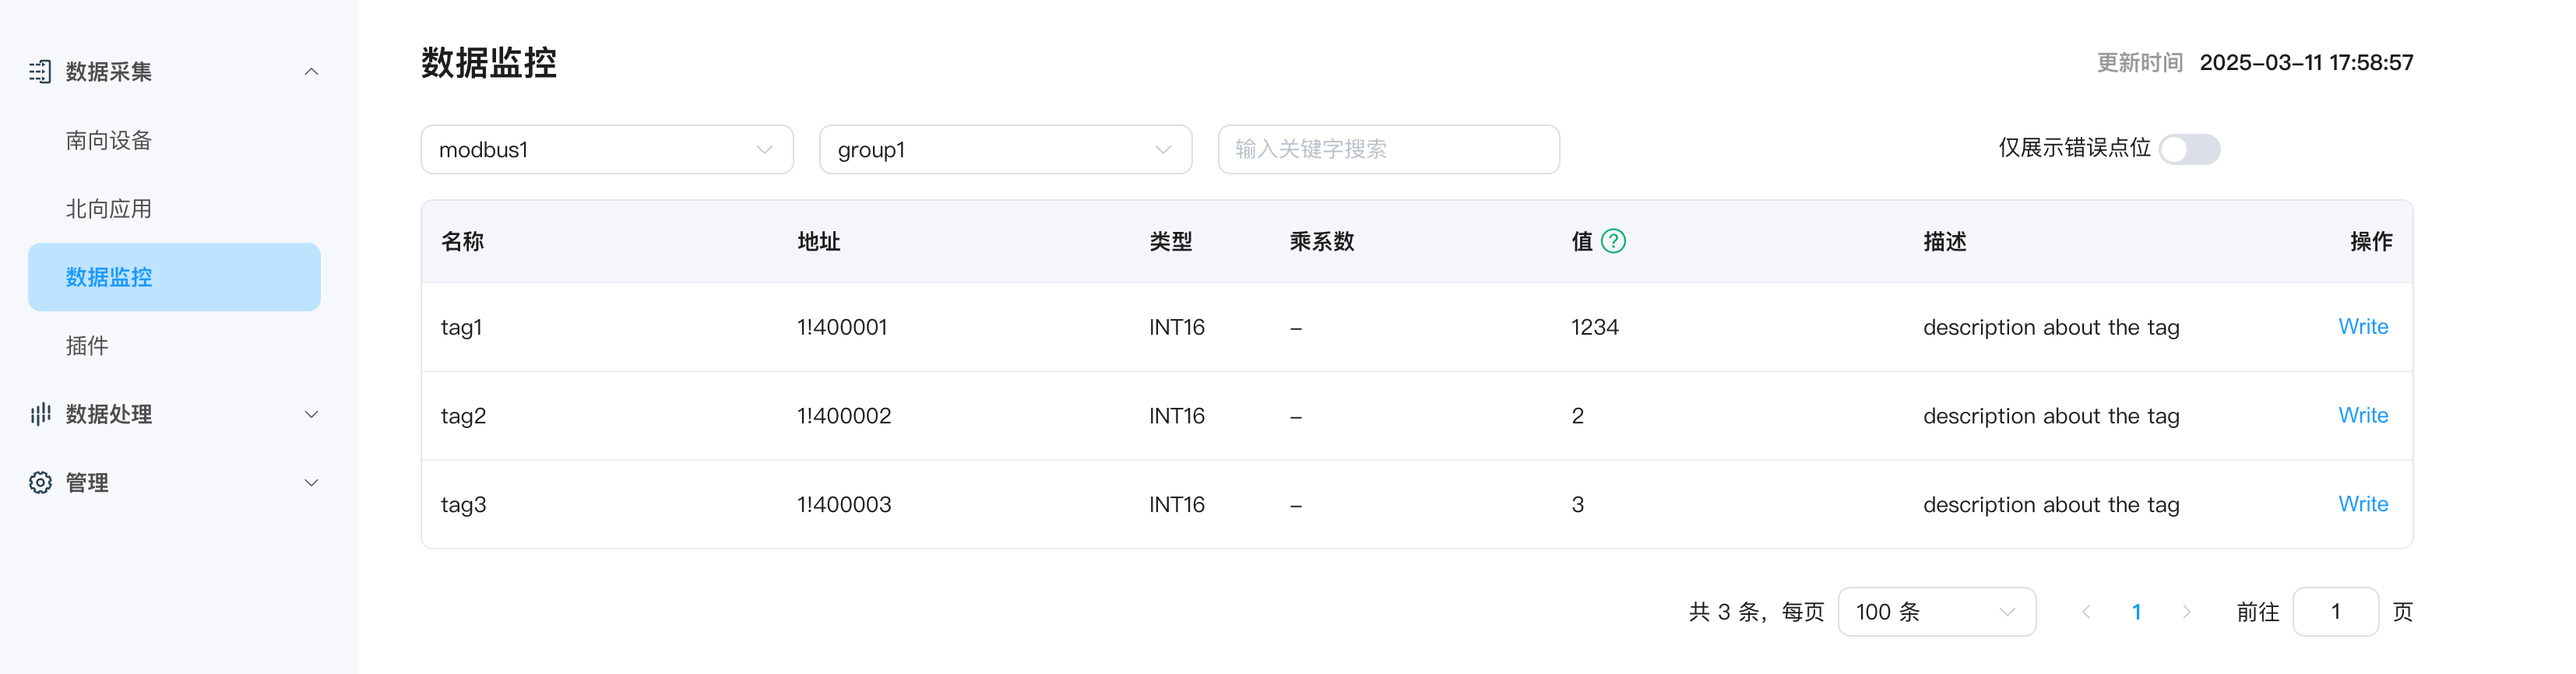Click the 数据采集 sidebar icon
The height and width of the screenshot is (674, 2576).
(40, 72)
